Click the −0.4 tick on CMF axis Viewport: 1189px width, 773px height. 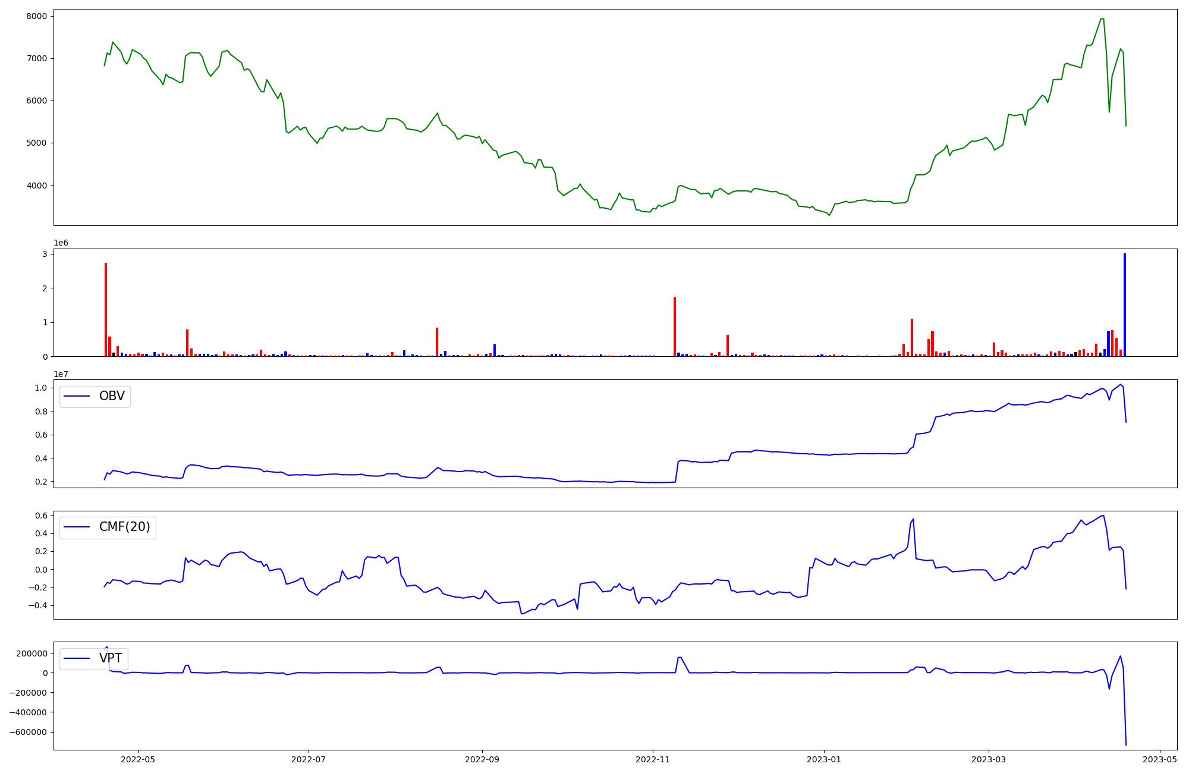[37, 605]
